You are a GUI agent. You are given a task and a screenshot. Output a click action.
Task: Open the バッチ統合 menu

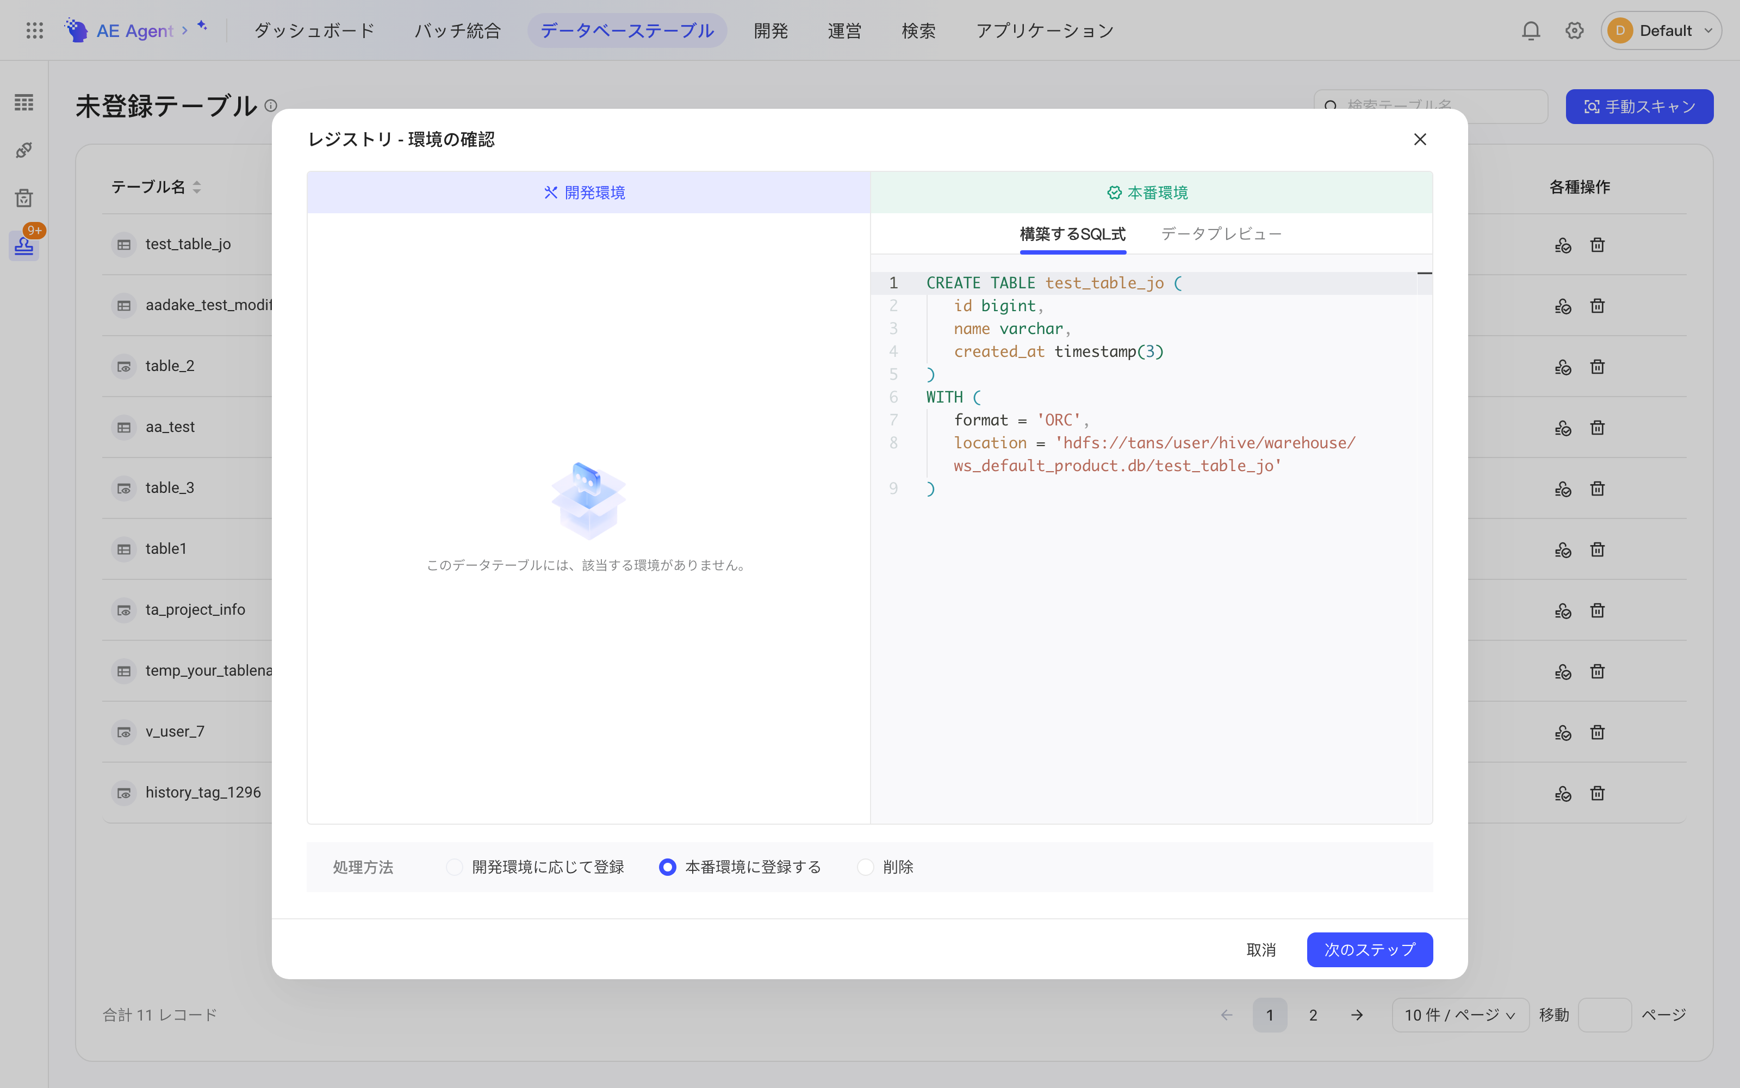[457, 30]
